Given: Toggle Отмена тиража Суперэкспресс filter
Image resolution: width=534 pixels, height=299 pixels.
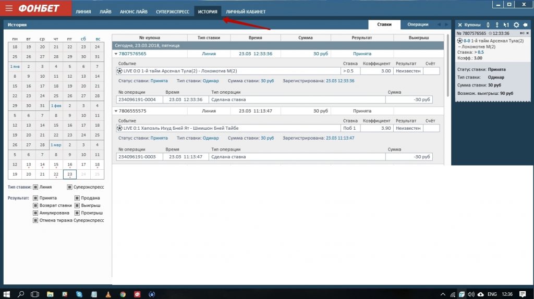Looking at the screenshot, I should tap(35, 220).
